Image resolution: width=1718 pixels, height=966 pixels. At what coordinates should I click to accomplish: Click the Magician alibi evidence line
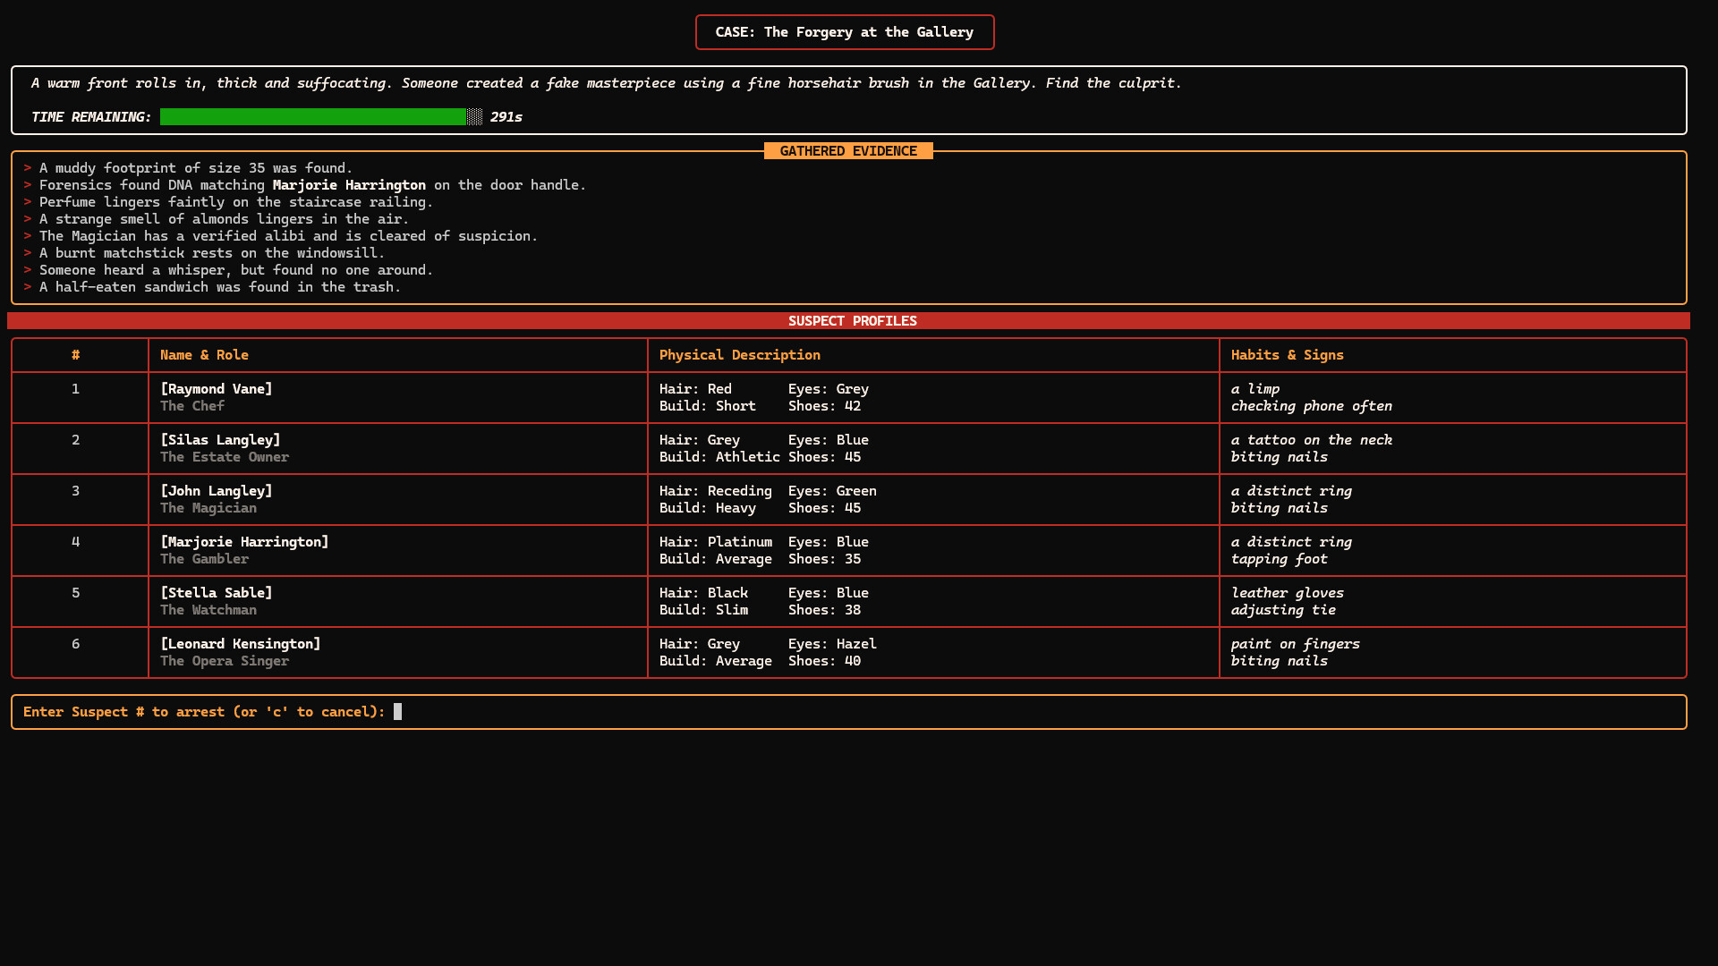[x=288, y=235]
